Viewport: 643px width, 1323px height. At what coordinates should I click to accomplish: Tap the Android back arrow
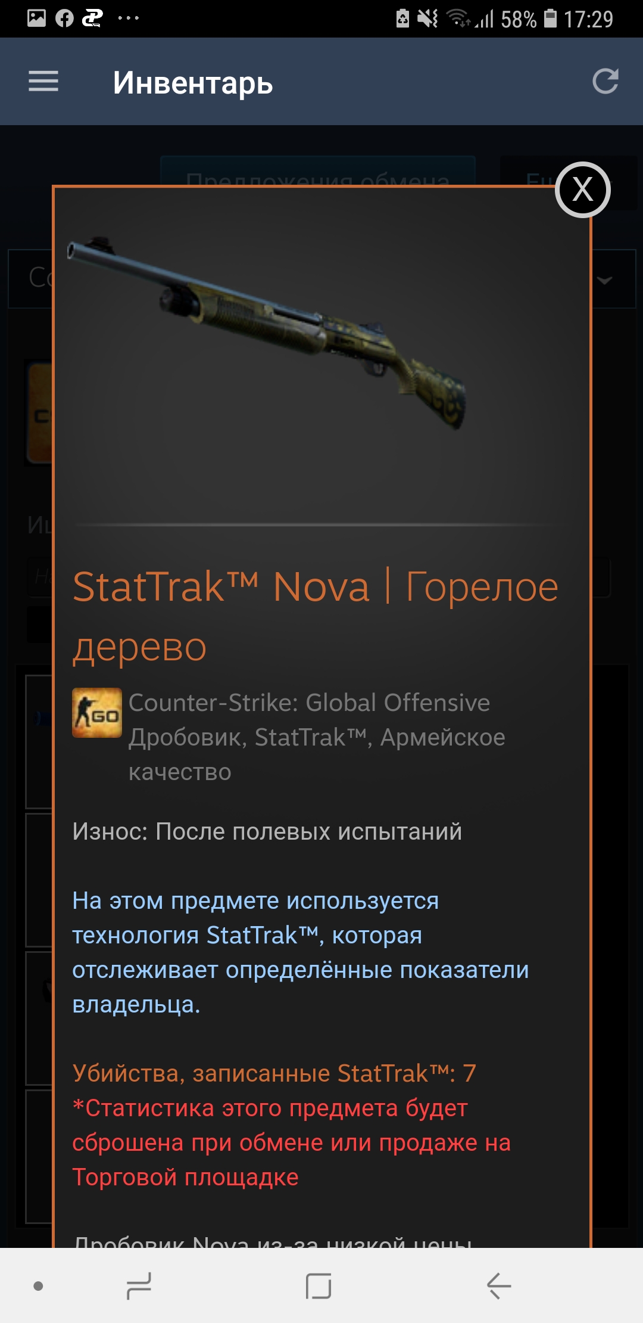(x=499, y=1285)
